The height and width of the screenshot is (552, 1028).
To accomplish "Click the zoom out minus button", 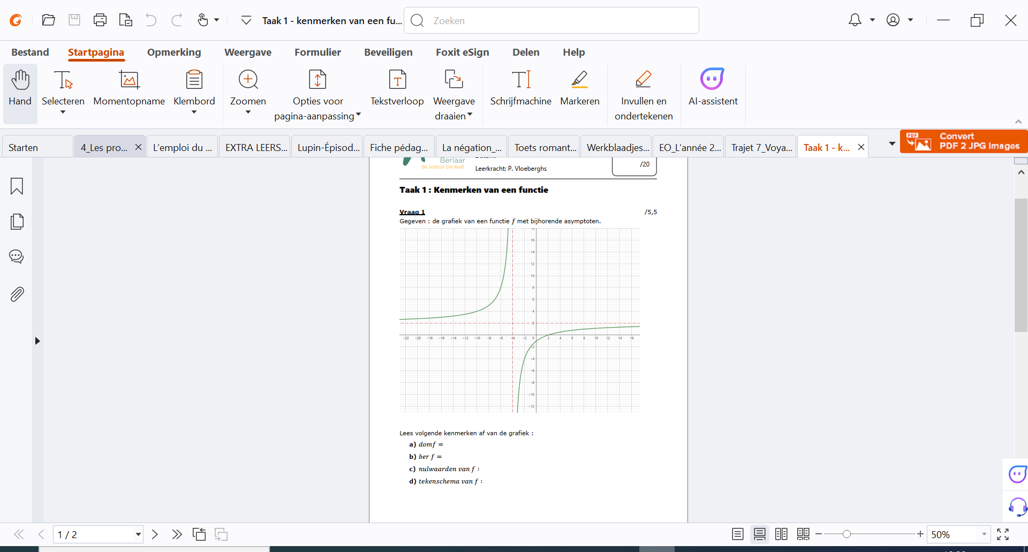I will pos(819,534).
